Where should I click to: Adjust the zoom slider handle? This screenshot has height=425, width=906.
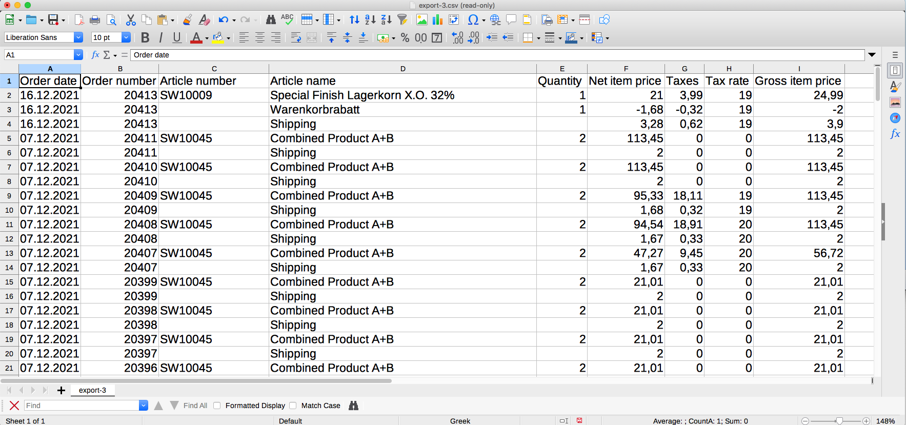(x=839, y=421)
